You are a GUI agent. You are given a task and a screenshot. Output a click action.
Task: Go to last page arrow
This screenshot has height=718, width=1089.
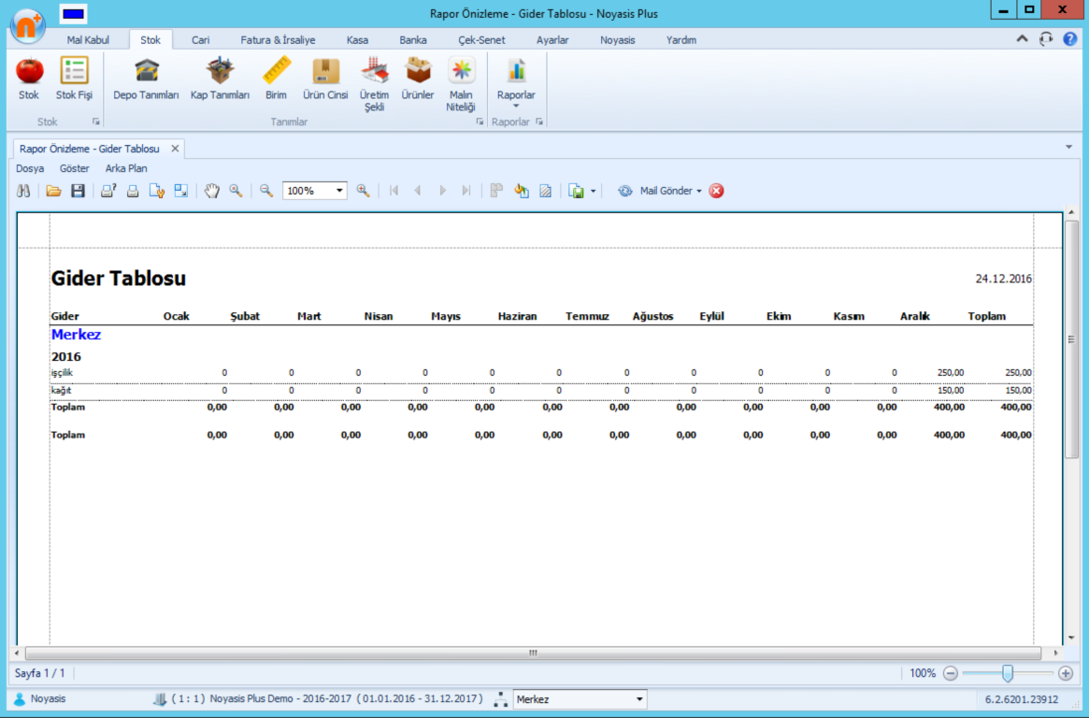466,191
